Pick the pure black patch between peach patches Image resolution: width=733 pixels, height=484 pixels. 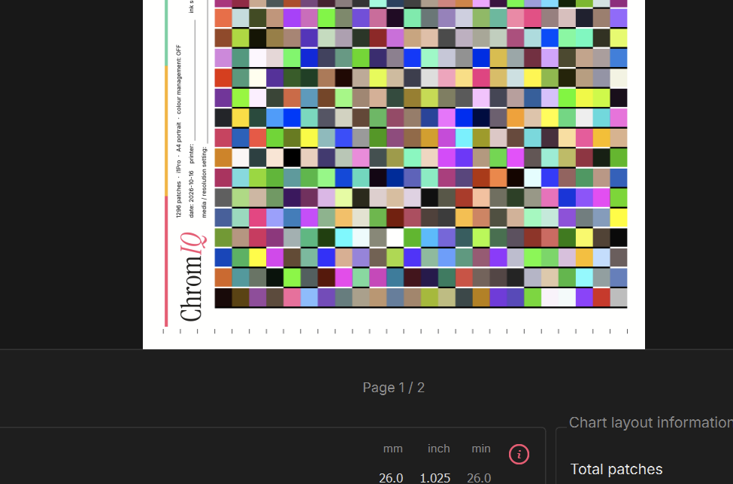292,158
